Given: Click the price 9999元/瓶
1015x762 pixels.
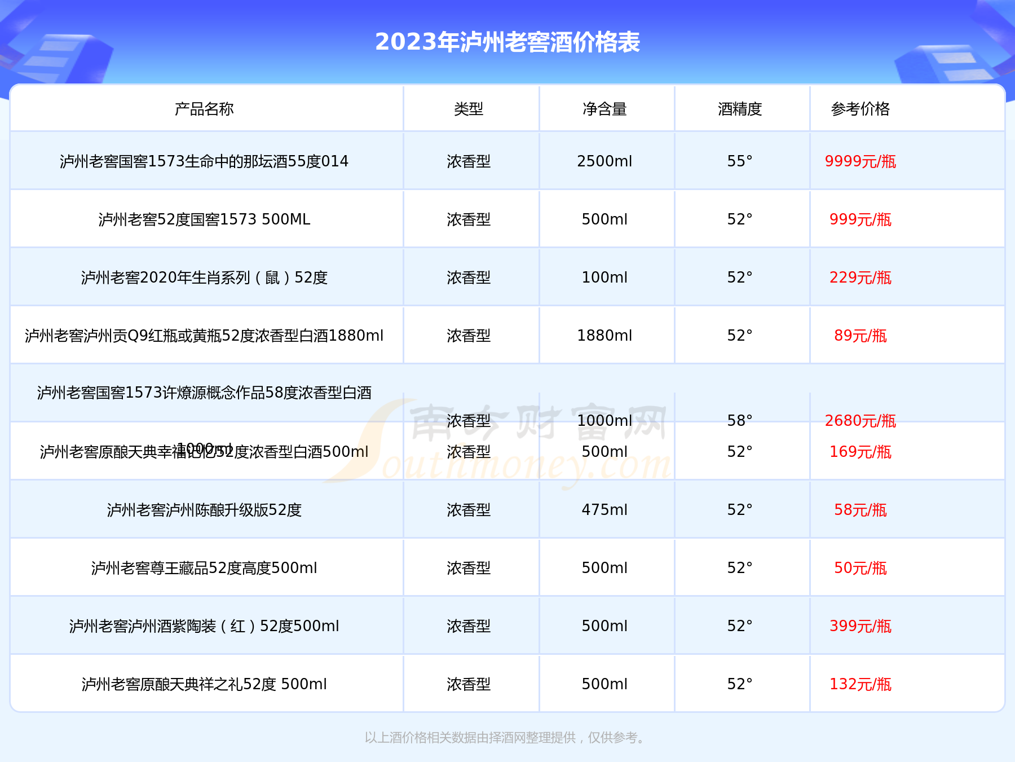Looking at the screenshot, I should [860, 161].
